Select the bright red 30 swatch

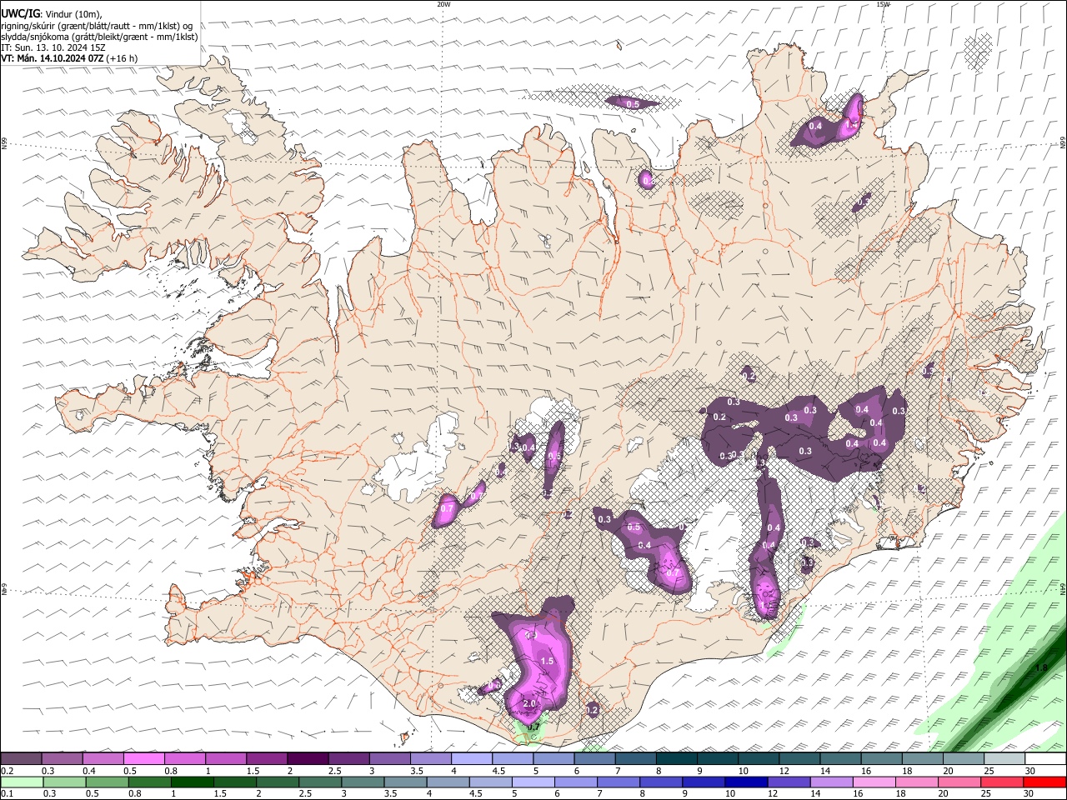pyautogui.click(x=1044, y=782)
